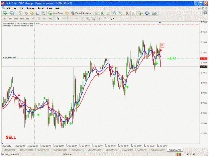Viewport: 209px width, 157px height.
Task: Open the Data Window crosshair icon
Action: [26, 13]
